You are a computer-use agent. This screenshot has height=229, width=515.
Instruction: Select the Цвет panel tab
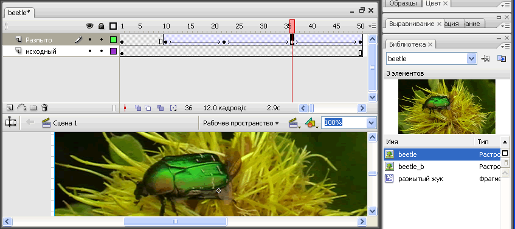tap(433, 3)
